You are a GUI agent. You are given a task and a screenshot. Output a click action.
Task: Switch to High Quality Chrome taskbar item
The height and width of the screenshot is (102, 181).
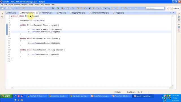point(79,96)
